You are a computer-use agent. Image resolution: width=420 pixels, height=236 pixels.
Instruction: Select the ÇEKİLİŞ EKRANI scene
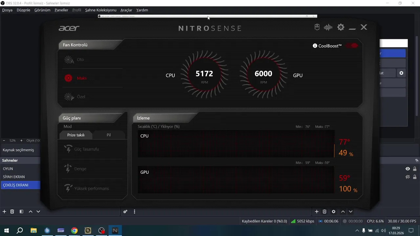[x=20, y=185]
